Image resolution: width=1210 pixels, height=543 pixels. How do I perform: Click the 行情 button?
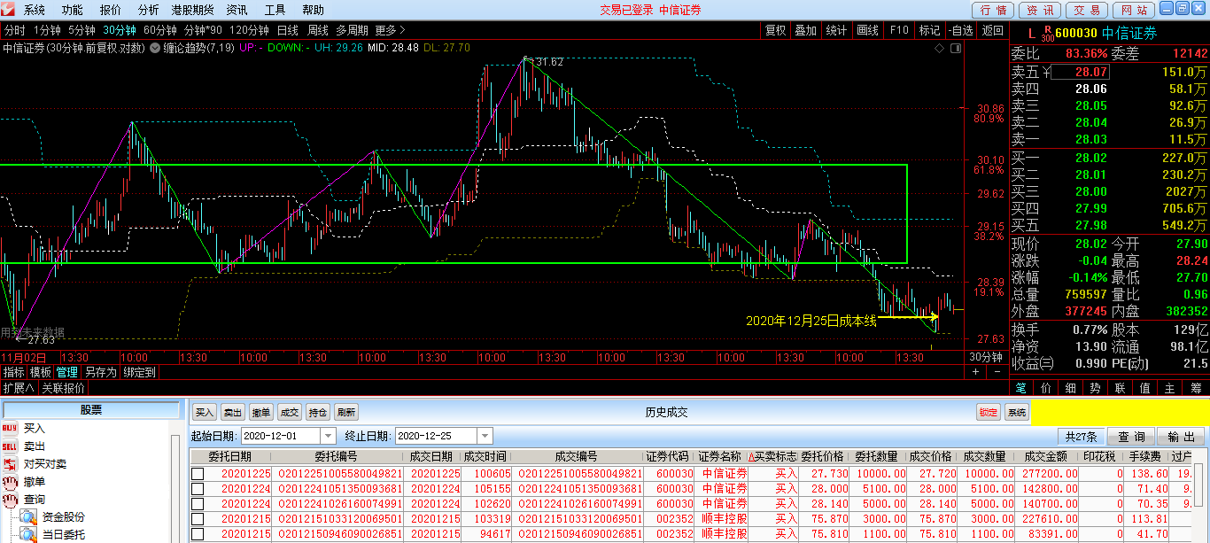pyautogui.click(x=994, y=10)
